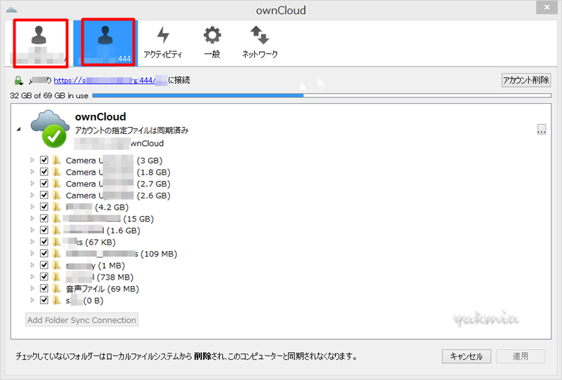This screenshot has width=562, height=380.
Task: Expand the Camera folder row showing 2.6 GB
Action: (x=32, y=195)
